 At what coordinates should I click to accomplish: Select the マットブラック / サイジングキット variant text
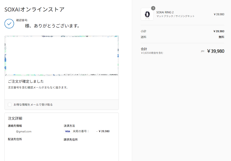coord(175,16)
